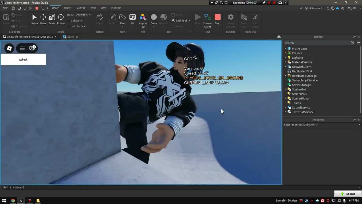
Task: Click the share icon in title bar
Action: (x=342, y=8)
